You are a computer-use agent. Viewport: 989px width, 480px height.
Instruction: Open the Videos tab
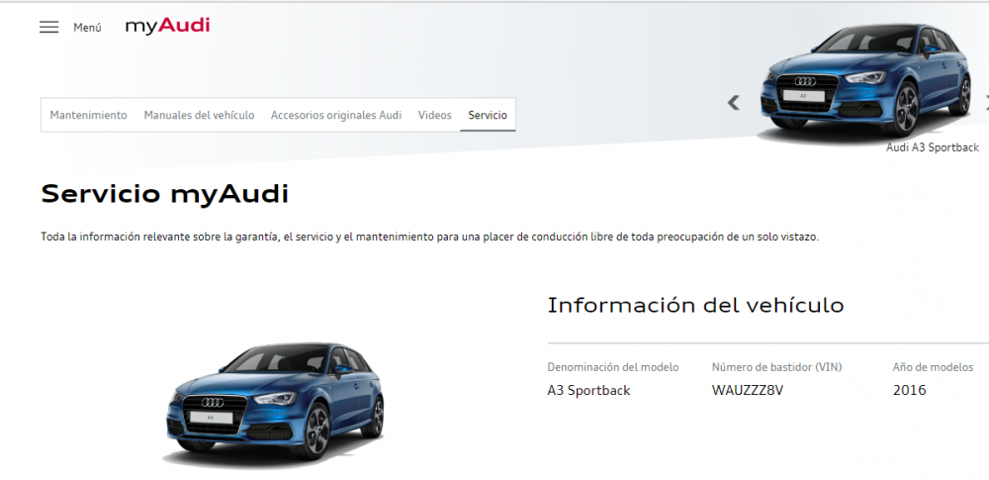(x=434, y=115)
